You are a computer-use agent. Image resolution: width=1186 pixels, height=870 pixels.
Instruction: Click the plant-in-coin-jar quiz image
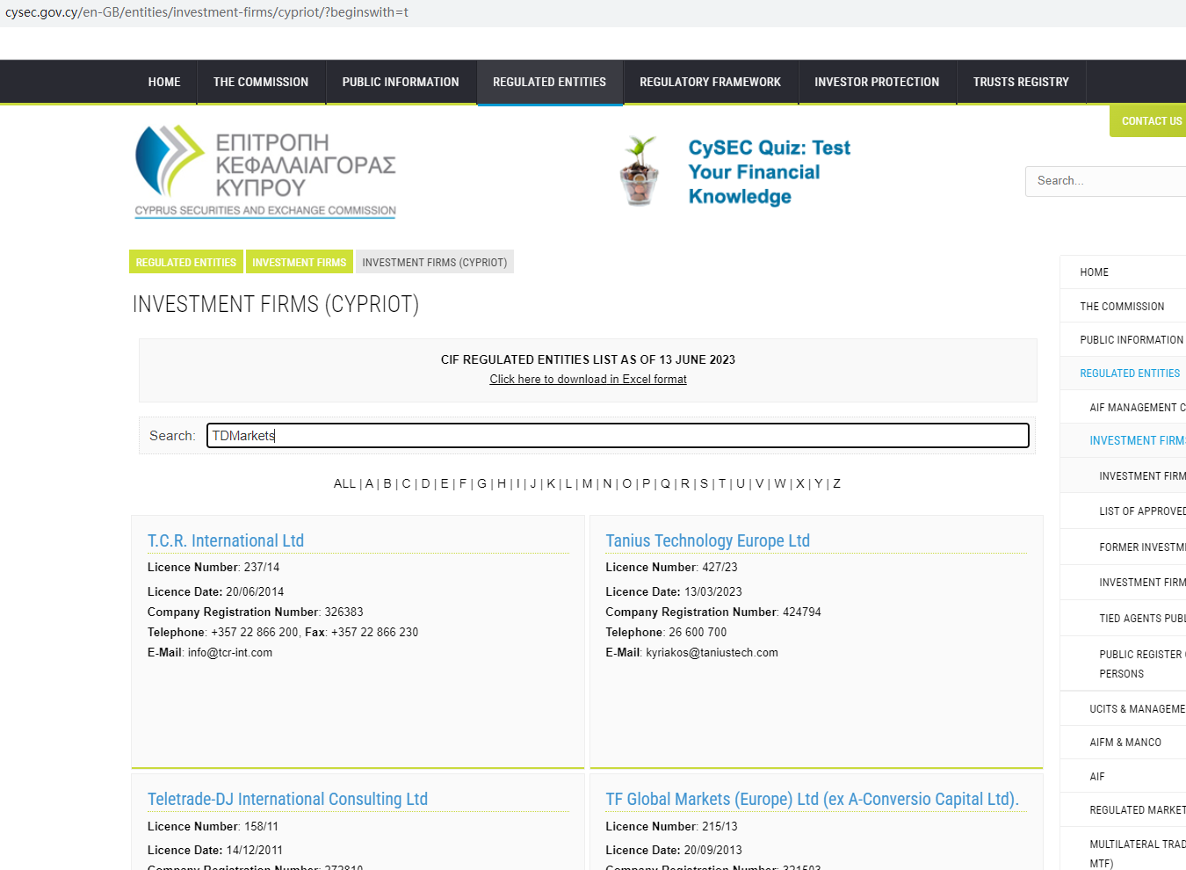640,170
